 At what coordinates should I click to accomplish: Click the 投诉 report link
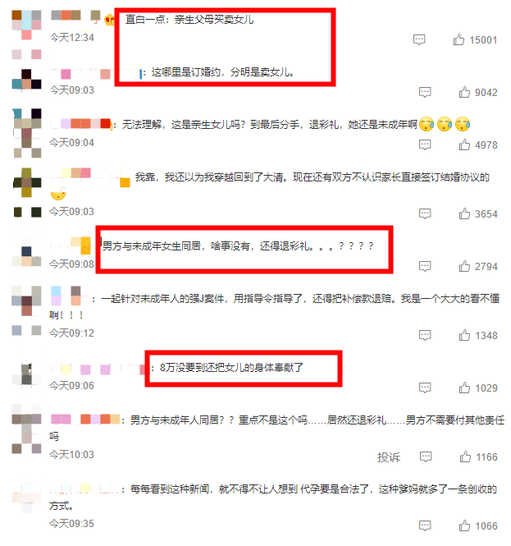click(x=389, y=457)
